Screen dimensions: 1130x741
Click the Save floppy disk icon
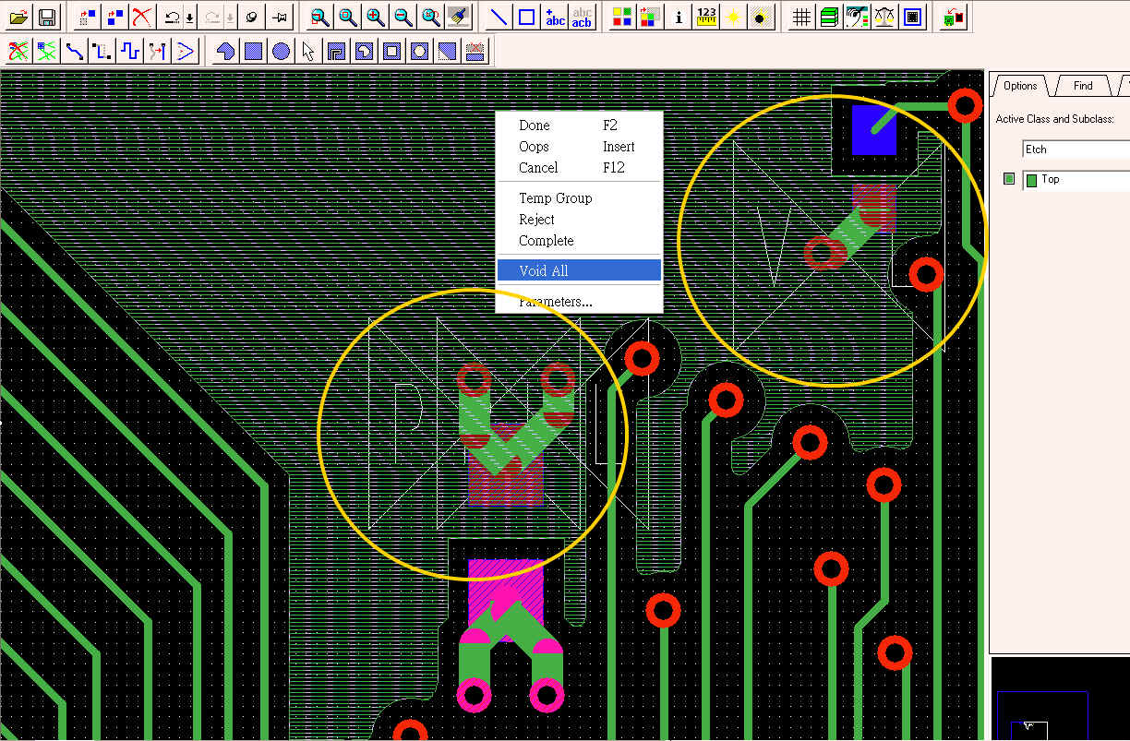[x=46, y=17]
